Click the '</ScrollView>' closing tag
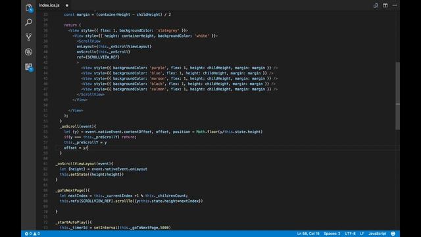Screen dimensions: 421x237 coord(91,94)
